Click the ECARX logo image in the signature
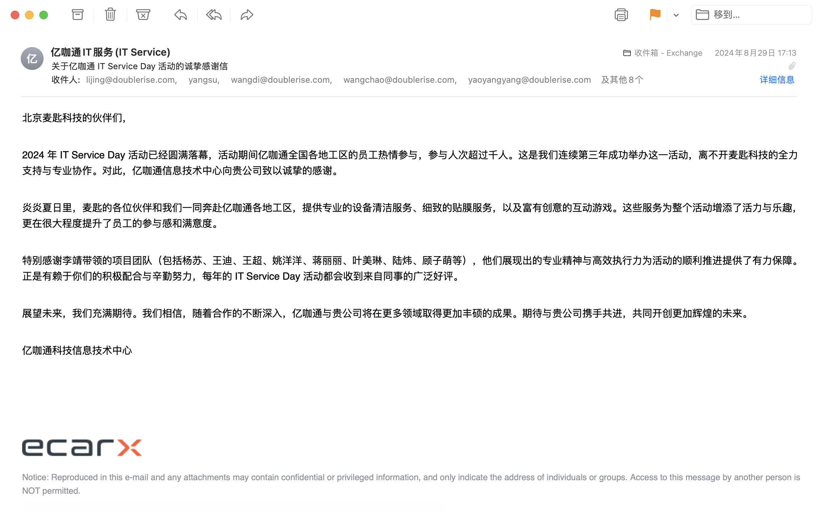Screen dimensions: 818x513 point(82,448)
